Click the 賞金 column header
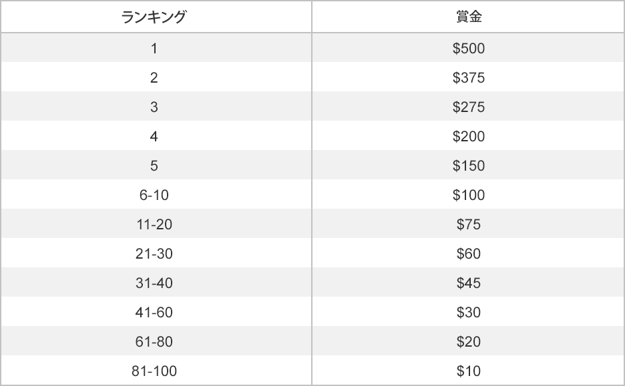Viewport: 625px width, 386px height. [469, 17]
